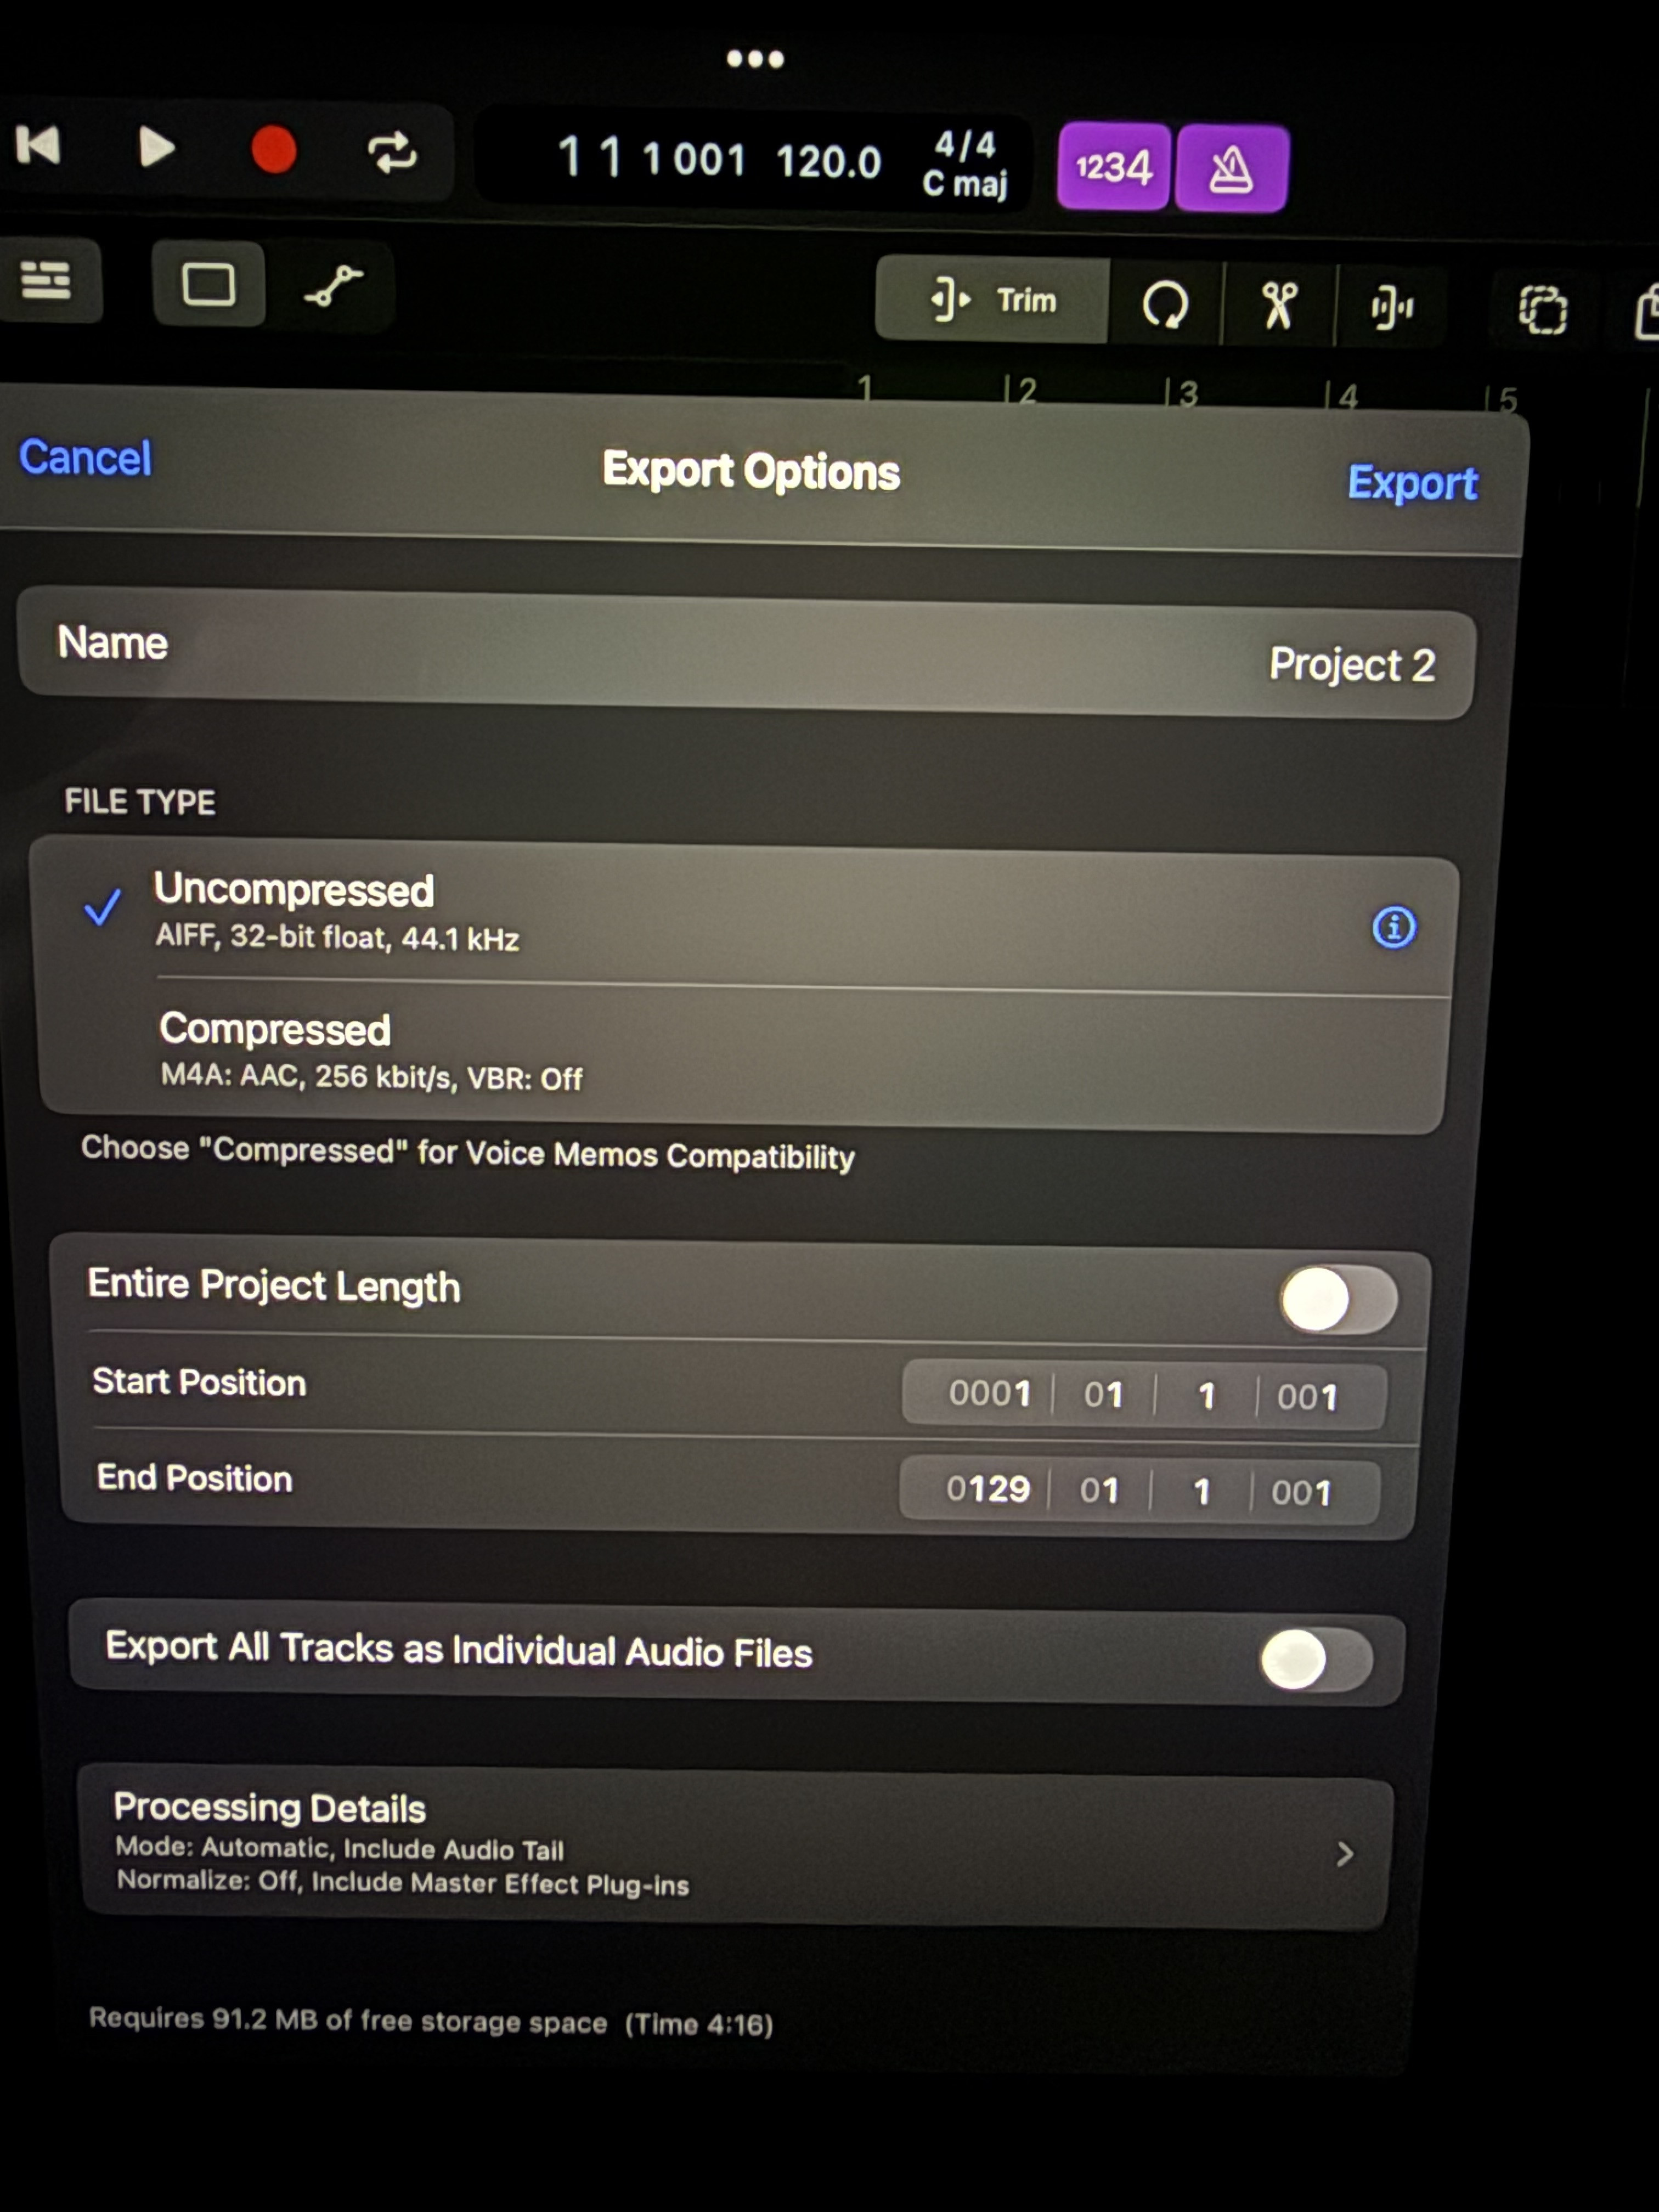Viewport: 1659px width, 2212px height.
Task: Select the Loop tool icon
Action: click(x=1165, y=304)
